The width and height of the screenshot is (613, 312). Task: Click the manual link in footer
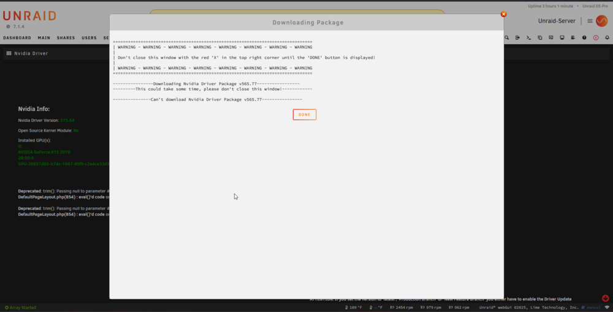coord(591,308)
